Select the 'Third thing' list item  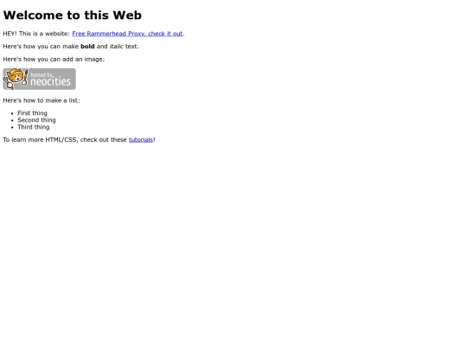[x=34, y=127]
